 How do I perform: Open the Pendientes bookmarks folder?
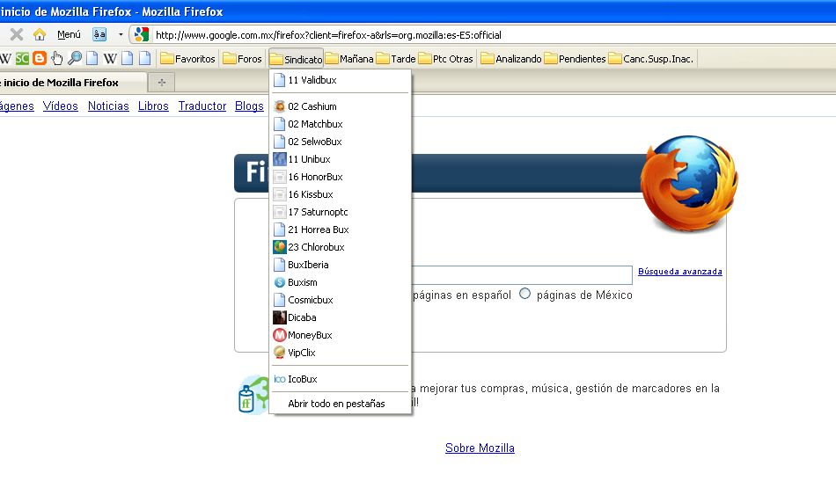click(576, 59)
